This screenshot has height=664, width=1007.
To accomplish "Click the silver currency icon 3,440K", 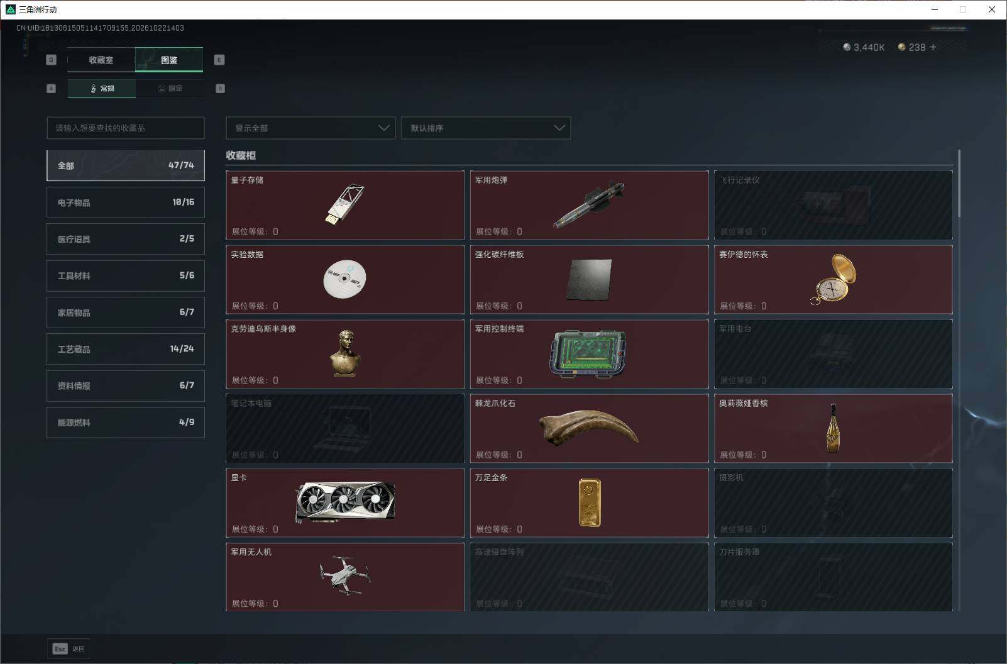I will [847, 47].
